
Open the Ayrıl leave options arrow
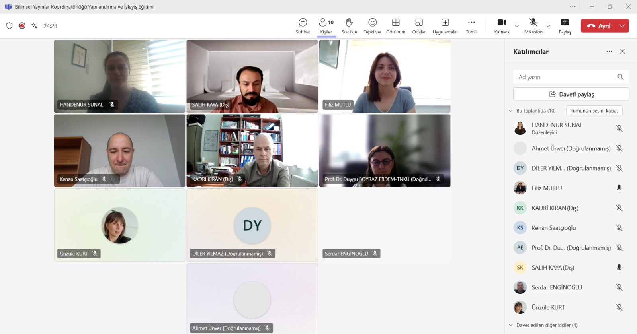[x=622, y=26]
